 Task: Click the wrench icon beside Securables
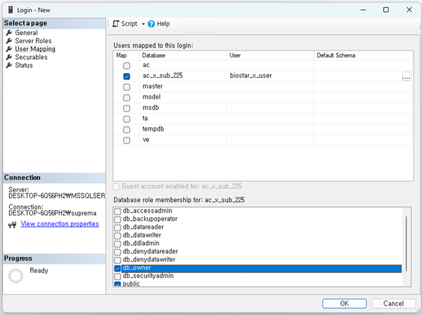9,57
